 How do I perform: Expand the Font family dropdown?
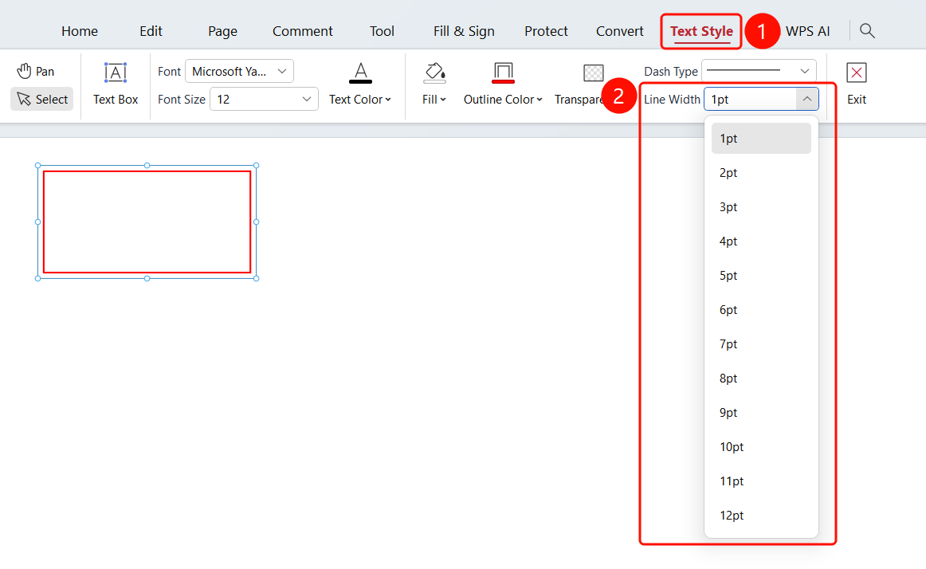[x=239, y=72]
